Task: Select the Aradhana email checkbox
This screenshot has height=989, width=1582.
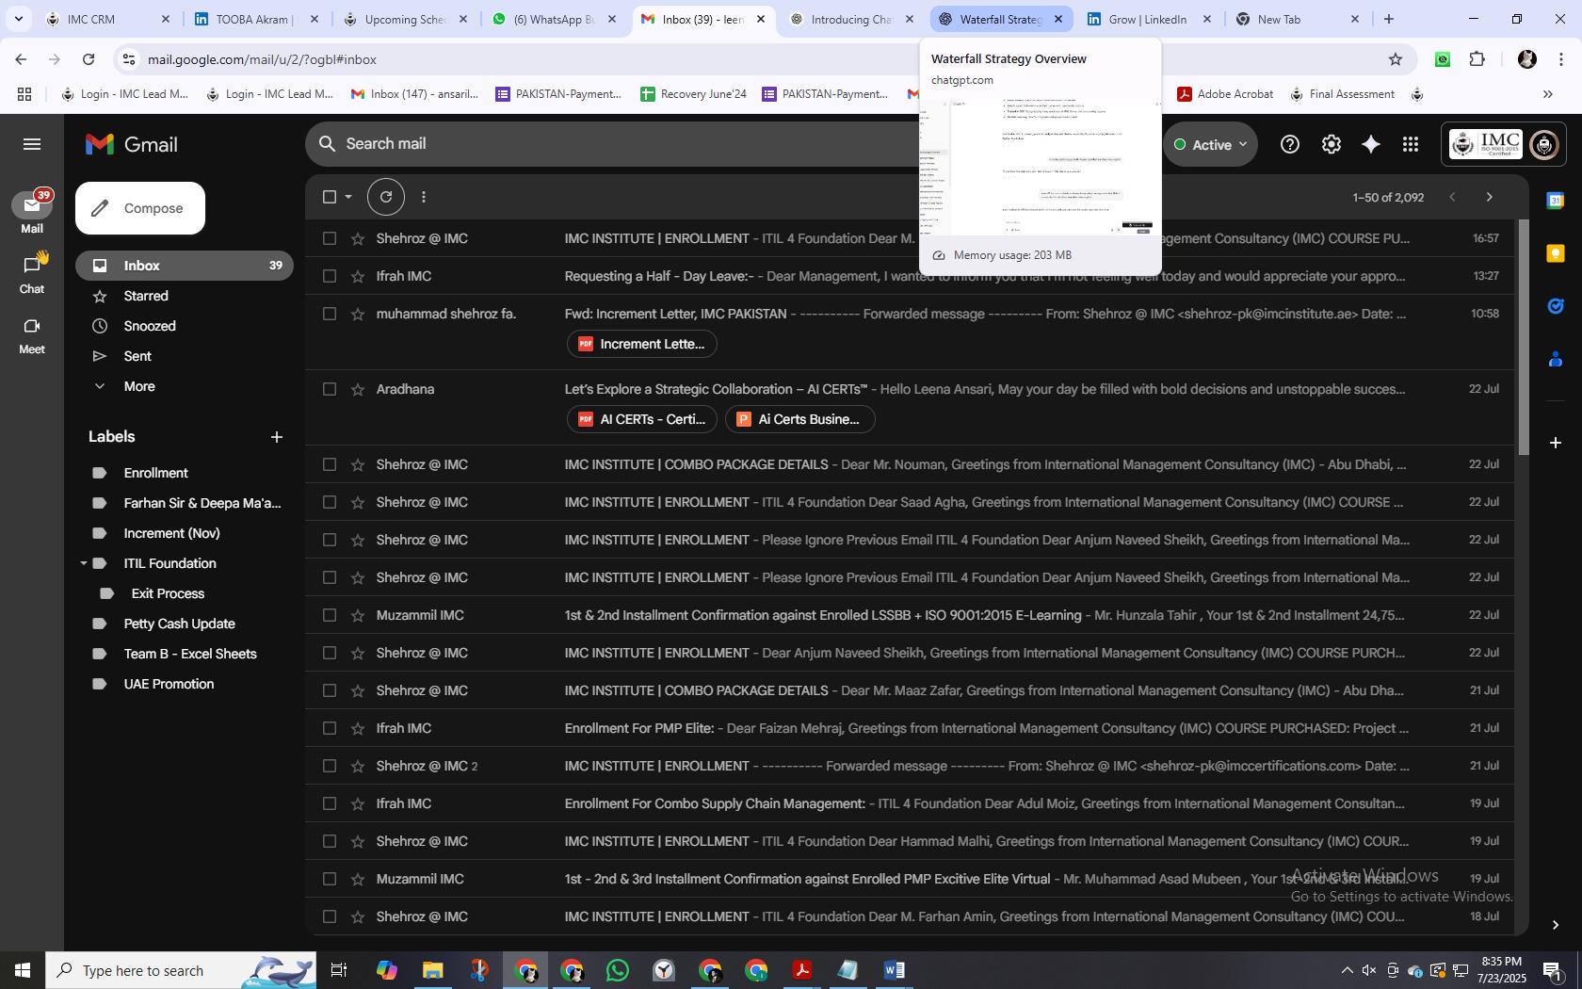Action: point(330,389)
